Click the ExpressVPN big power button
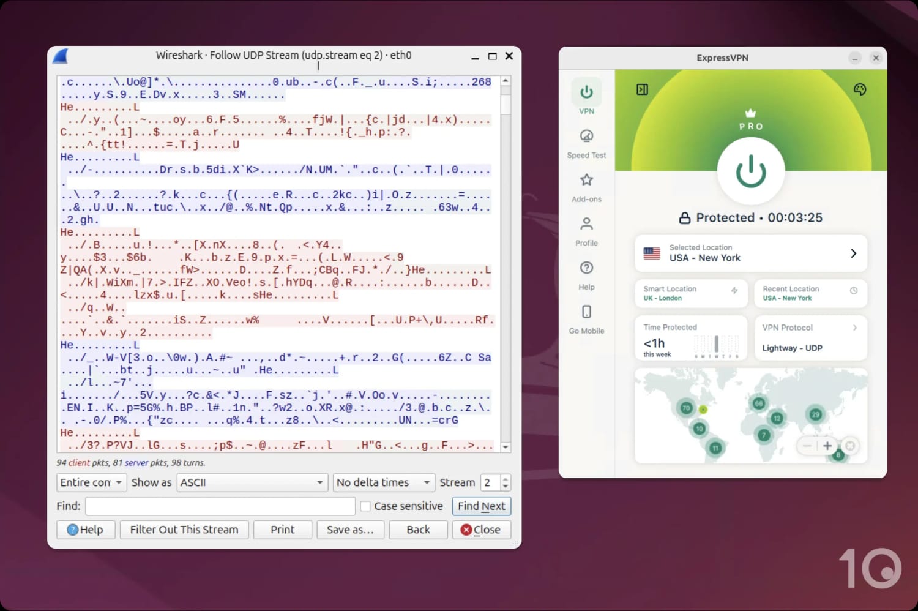918x611 pixels. (x=750, y=171)
